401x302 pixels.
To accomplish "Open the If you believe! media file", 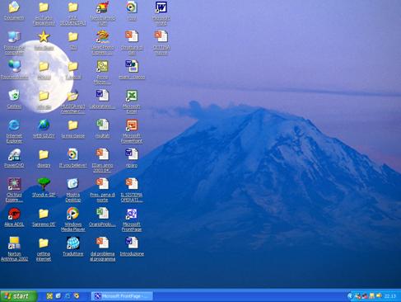I will [x=73, y=154].
